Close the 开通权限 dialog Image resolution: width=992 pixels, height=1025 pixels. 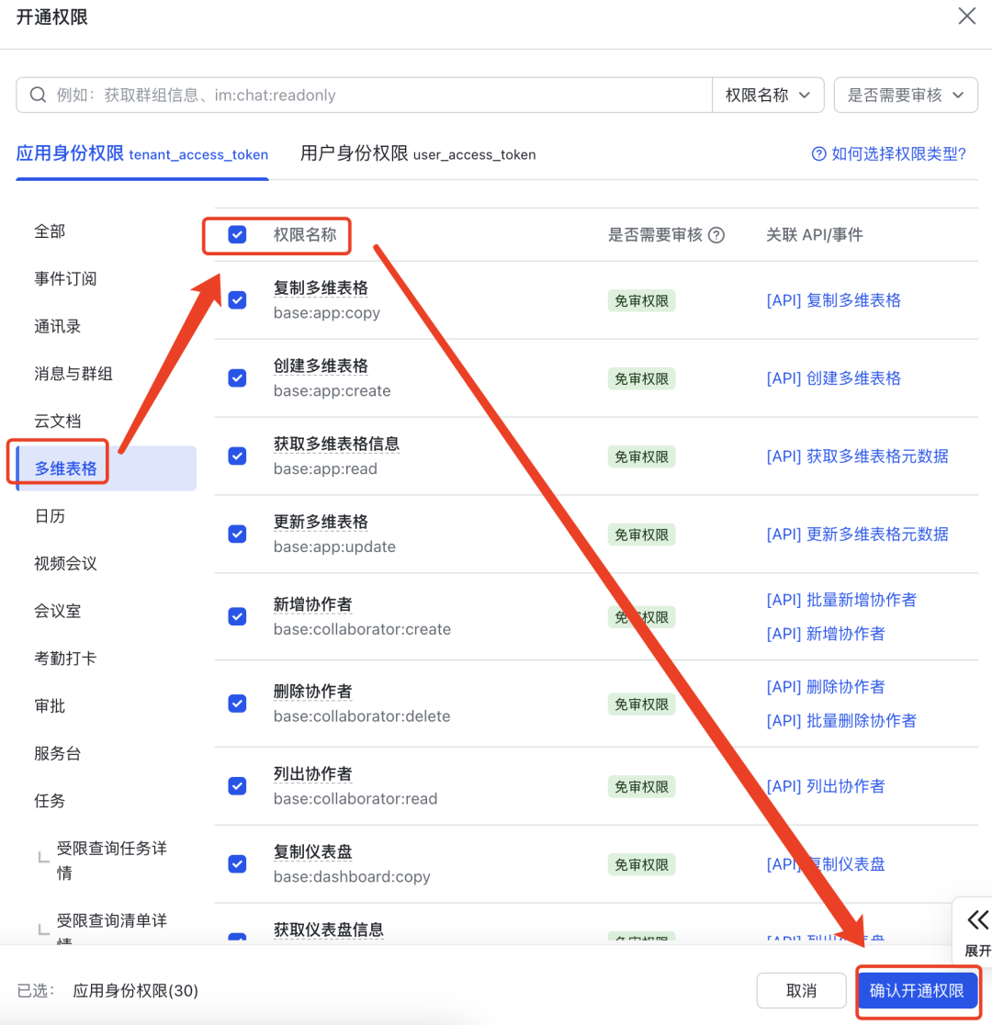(x=966, y=16)
